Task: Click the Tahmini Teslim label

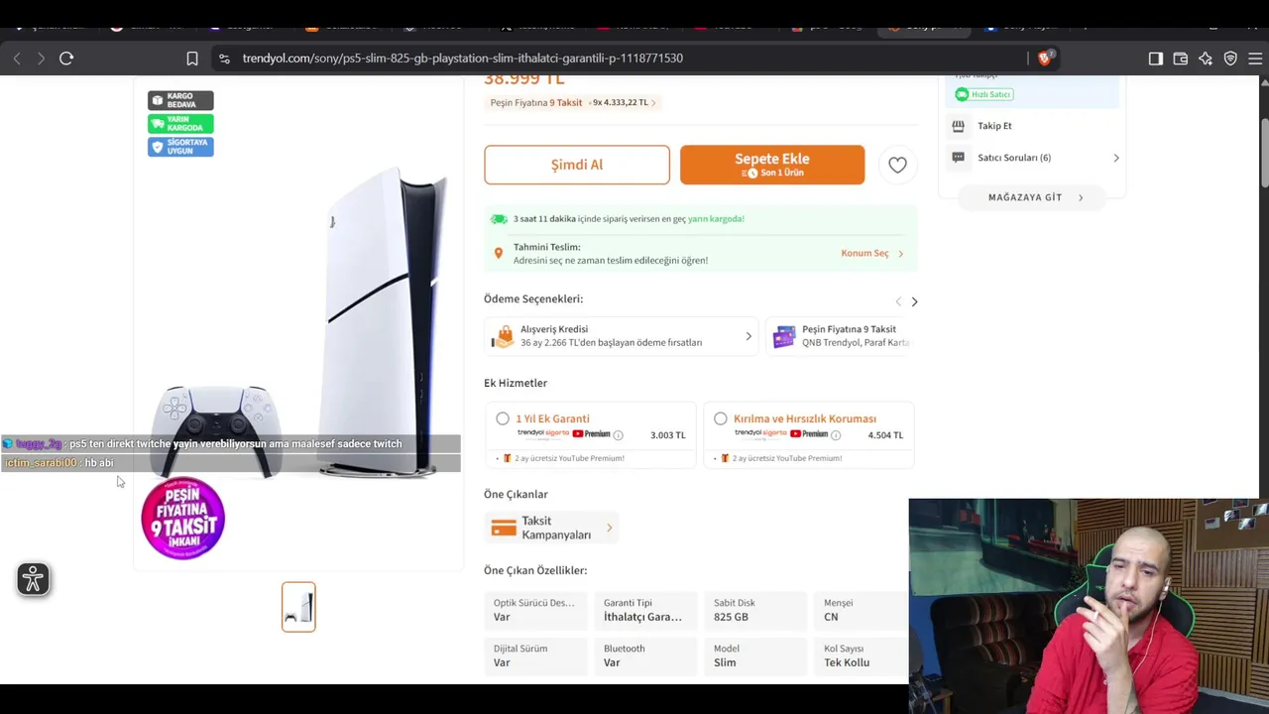Action: [x=546, y=247]
